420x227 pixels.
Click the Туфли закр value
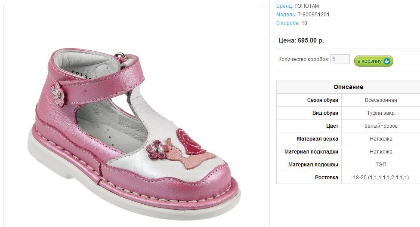coord(380,113)
